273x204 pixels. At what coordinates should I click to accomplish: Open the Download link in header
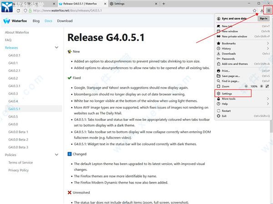[65, 21]
